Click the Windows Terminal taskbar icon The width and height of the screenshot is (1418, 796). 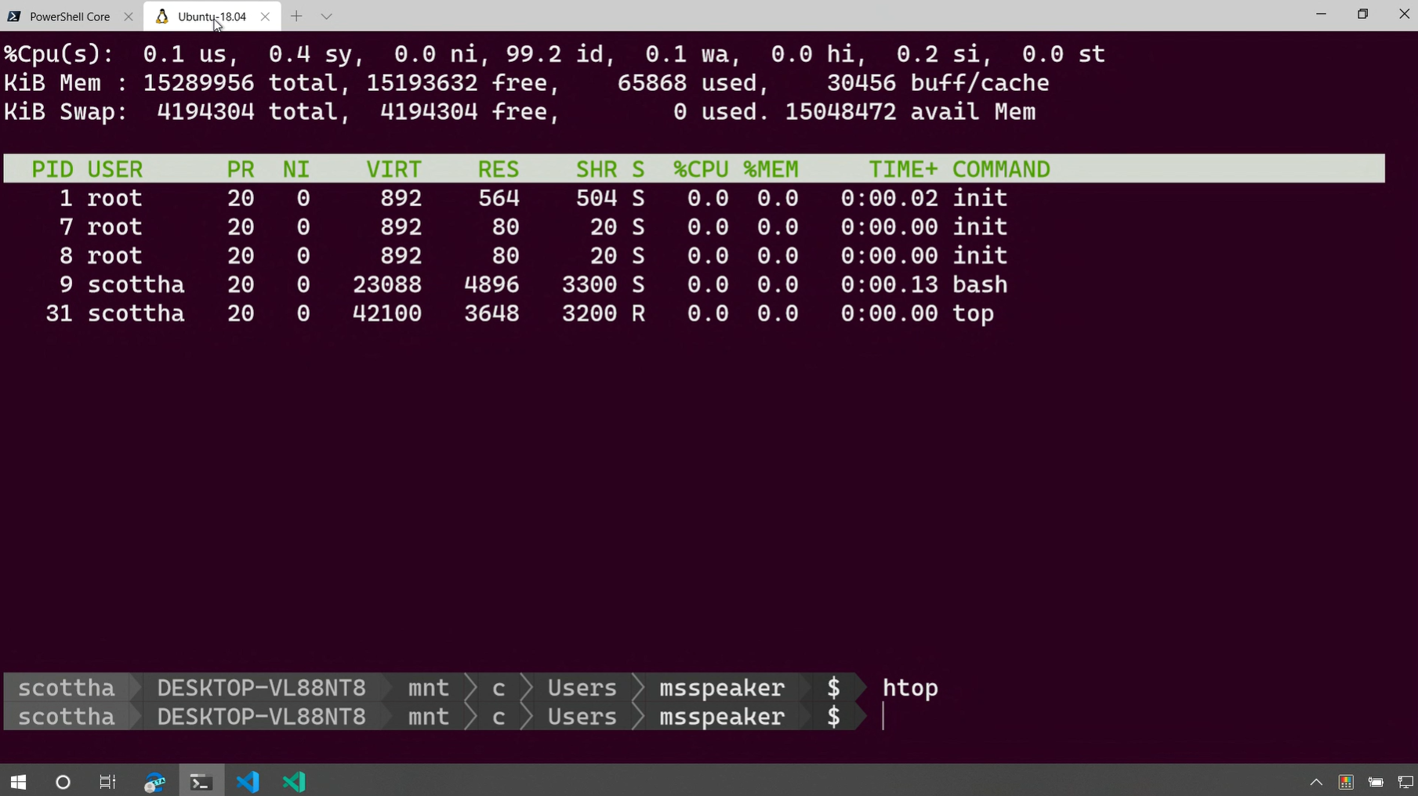(x=201, y=782)
